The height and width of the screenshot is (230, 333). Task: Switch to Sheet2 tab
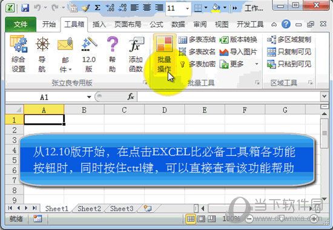[89, 209]
